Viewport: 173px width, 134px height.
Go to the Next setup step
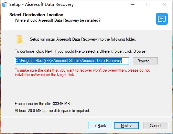point(126,126)
